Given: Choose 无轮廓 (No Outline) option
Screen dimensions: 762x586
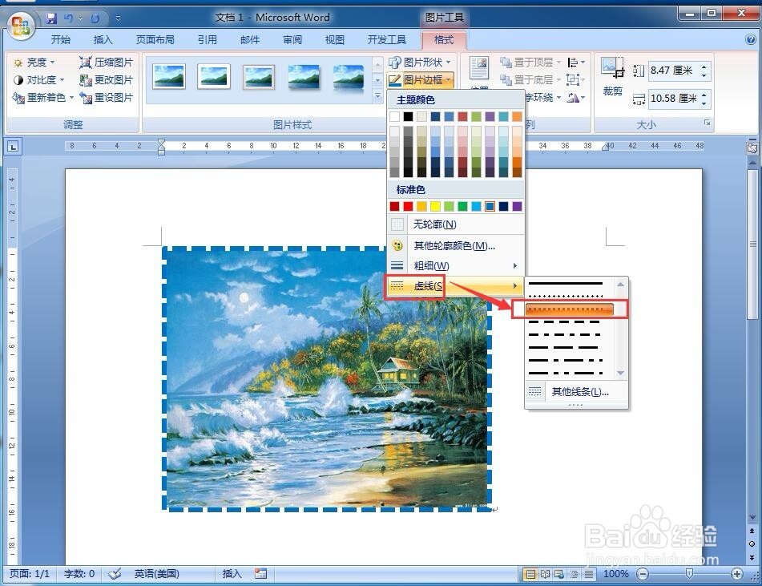Looking at the screenshot, I should point(456,224).
